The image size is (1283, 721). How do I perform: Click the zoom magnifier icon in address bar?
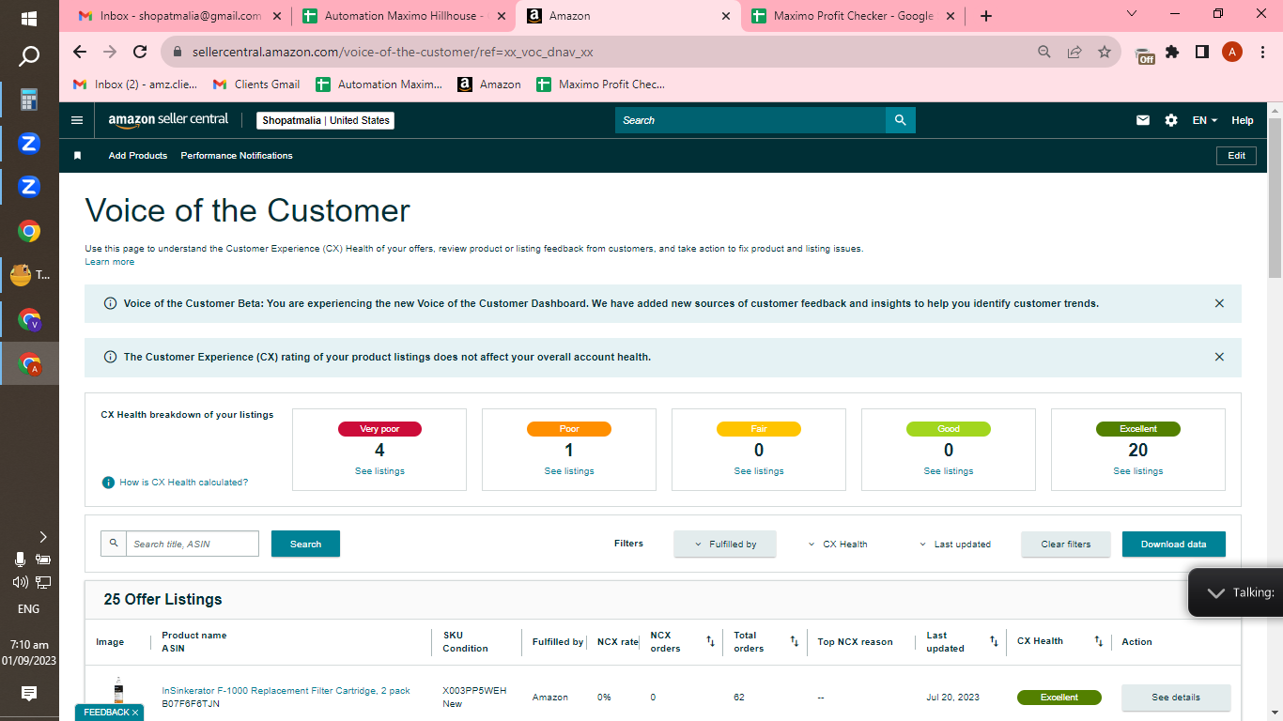point(1044,52)
